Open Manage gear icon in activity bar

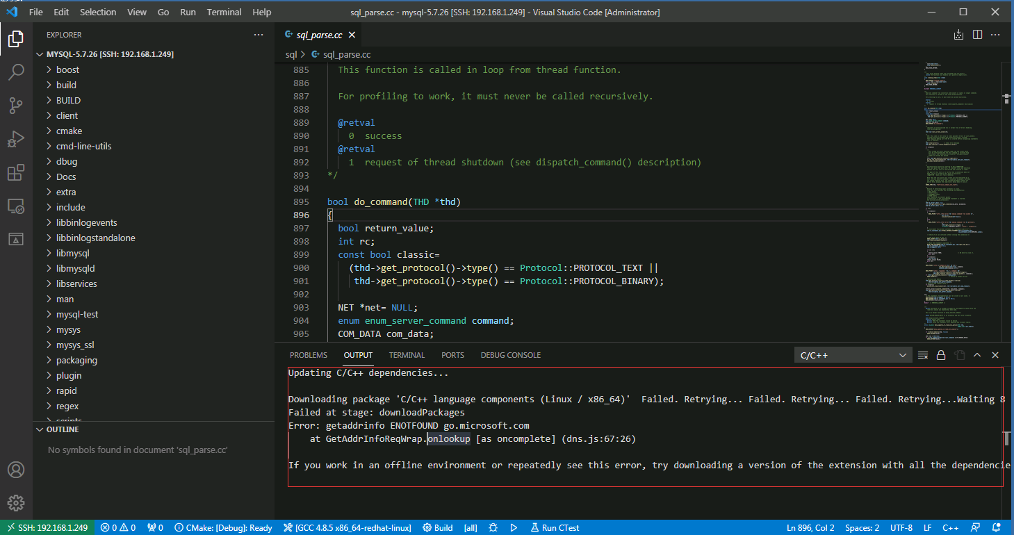click(x=16, y=502)
